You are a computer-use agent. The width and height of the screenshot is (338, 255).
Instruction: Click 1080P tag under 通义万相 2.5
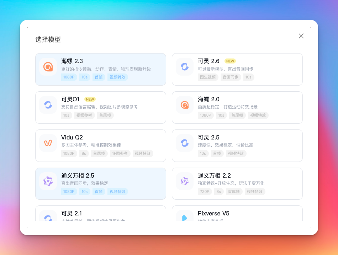pyautogui.click(x=69, y=192)
